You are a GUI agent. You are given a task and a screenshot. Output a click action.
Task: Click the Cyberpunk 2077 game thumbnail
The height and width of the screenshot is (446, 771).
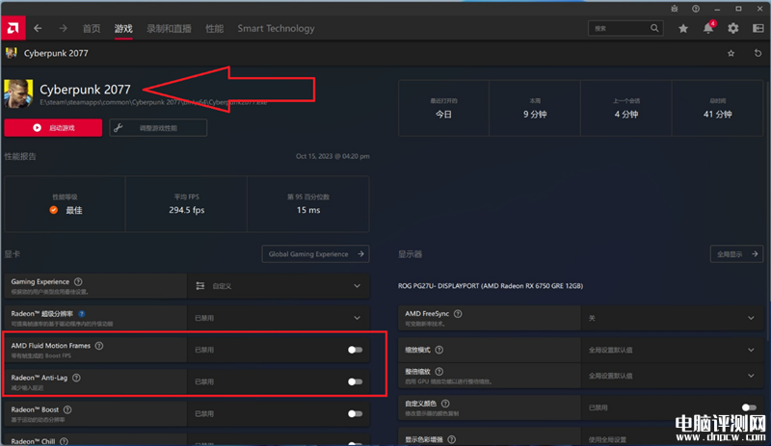pyautogui.click(x=18, y=93)
